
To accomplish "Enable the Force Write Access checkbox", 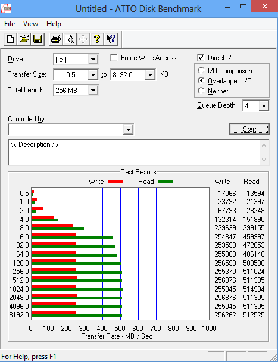I will click(114, 58).
